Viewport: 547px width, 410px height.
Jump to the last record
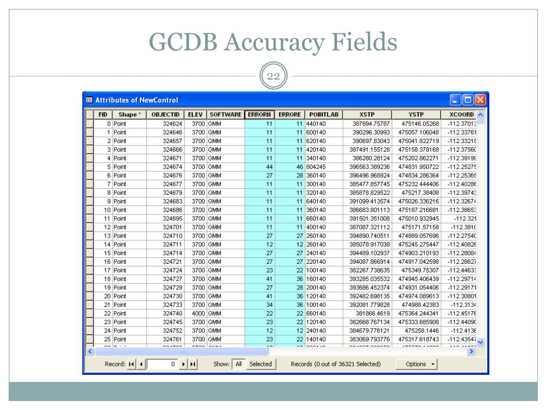click(x=193, y=364)
